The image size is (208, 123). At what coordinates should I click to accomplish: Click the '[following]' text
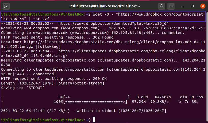[48, 47]
